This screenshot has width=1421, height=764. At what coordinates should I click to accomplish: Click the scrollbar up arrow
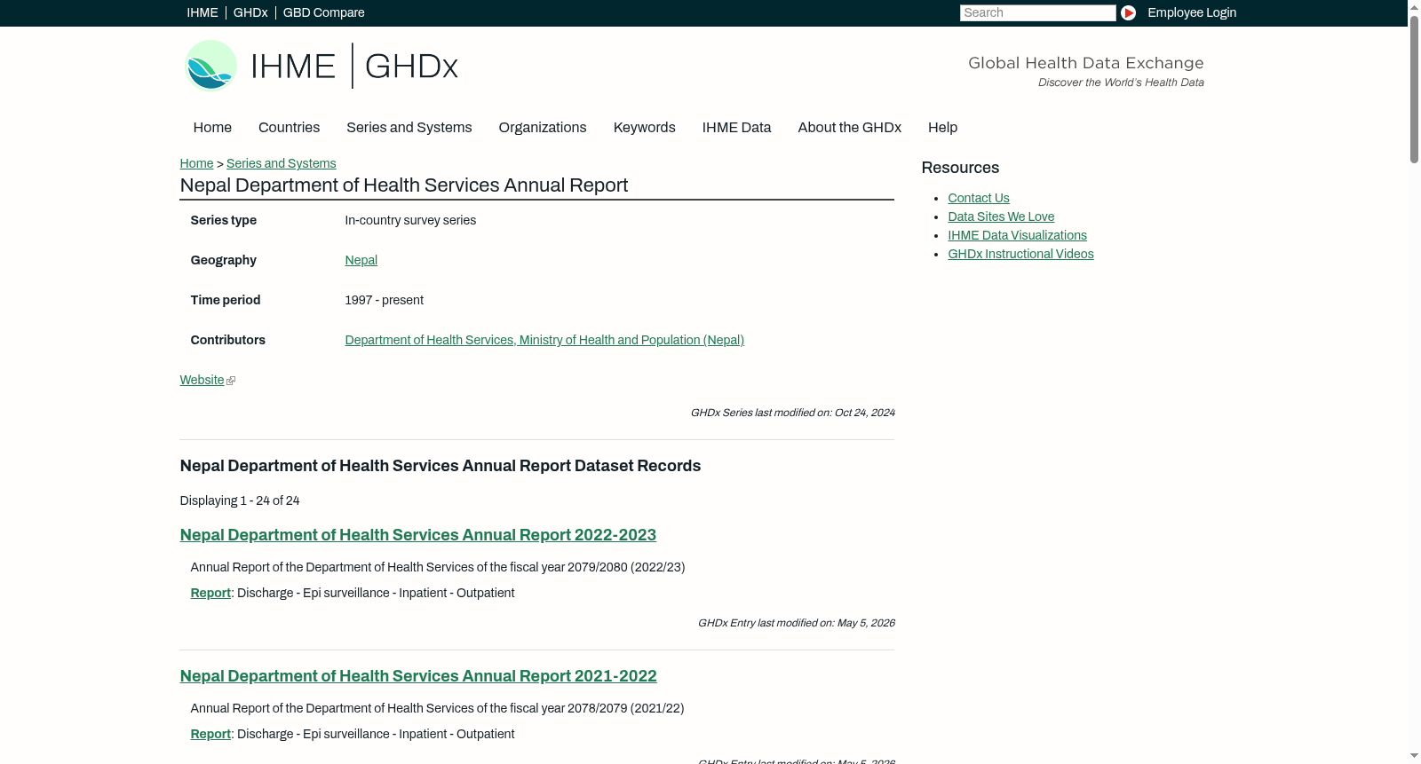(x=1414, y=6)
